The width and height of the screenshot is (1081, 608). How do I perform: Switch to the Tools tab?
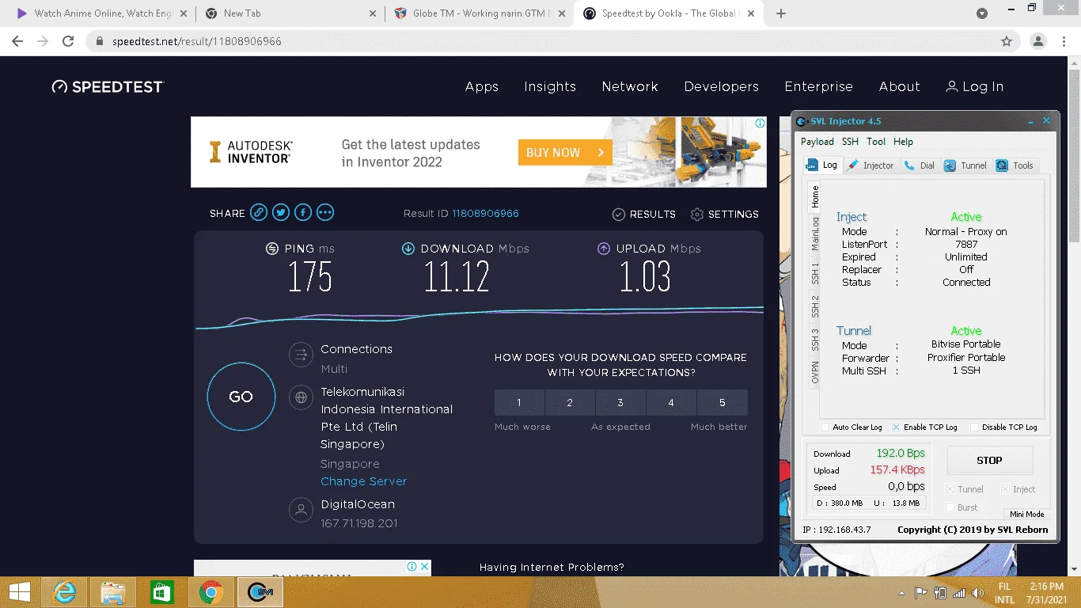pos(1015,165)
